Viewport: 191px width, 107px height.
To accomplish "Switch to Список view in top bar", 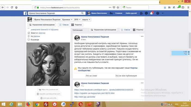I will (x=64, y=25).
